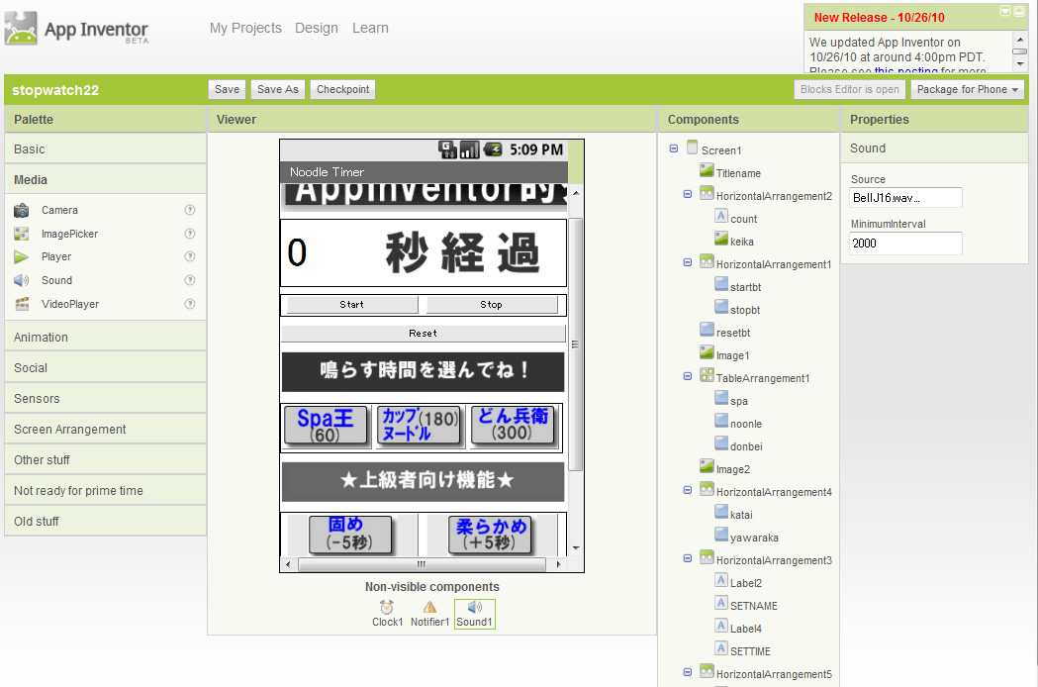This screenshot has width=1038, height=687.
Task: Collapse HorizontalArrangement4 node
Action: (688, 490)
